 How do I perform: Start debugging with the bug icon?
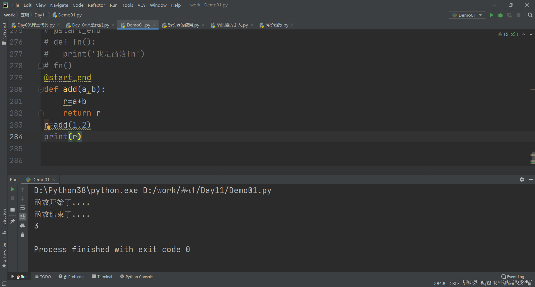500,15
